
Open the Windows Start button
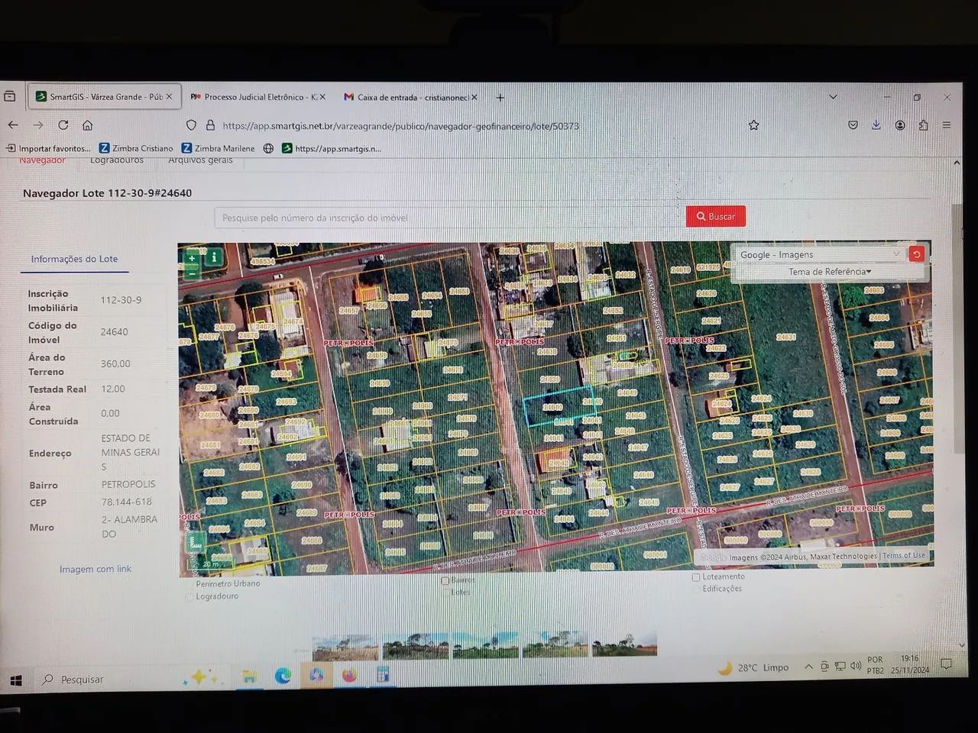coord(15,679)
